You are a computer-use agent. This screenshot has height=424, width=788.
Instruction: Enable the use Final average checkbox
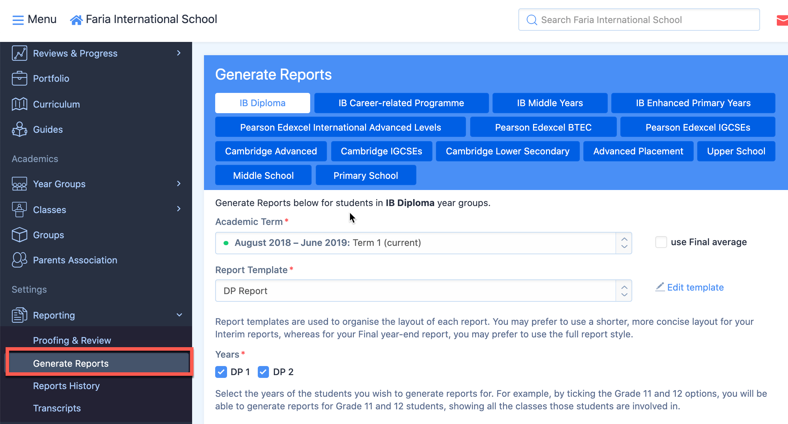[661, 242]
